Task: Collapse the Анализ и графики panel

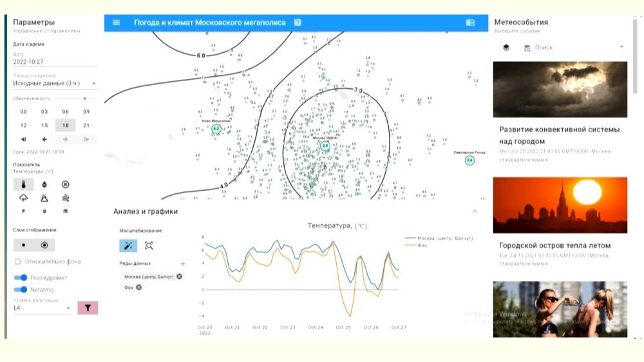Action: 475,211
